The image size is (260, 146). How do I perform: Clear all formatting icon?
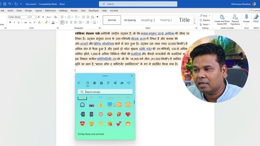click(56, 17)
